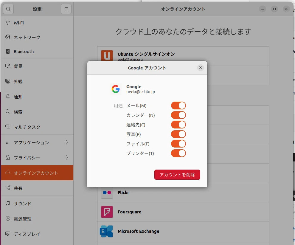Image resolution: width=295 pixels, height=245 pixels.
Task: Click the 写真(P) label
Action: (x=133, y=134)
